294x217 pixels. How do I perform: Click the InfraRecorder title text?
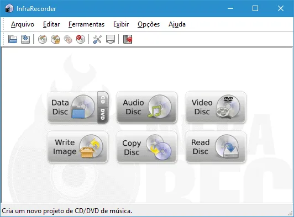point(36,9)
